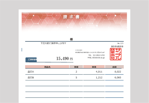Image resolution: width=149 pixels, height=103 pixels.
Task: Select the postal code line 〒150-0001
Action: coord(79,50)
